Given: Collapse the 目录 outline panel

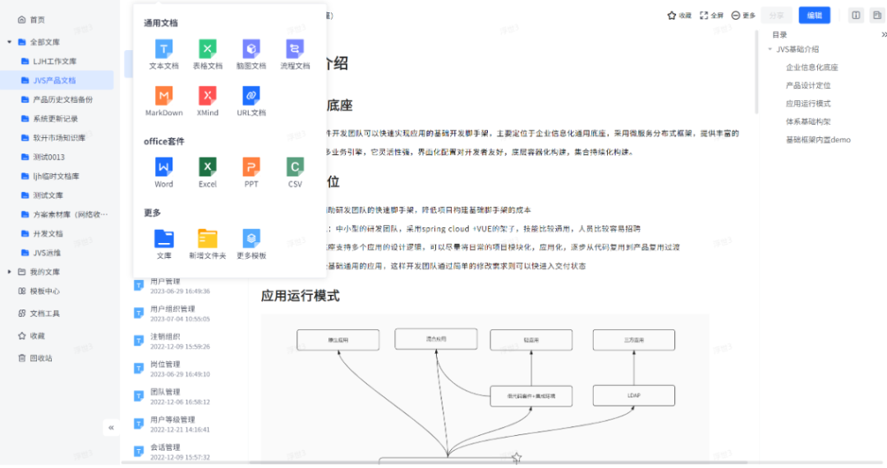Looking at the screenshot, I should pos(884,34).
